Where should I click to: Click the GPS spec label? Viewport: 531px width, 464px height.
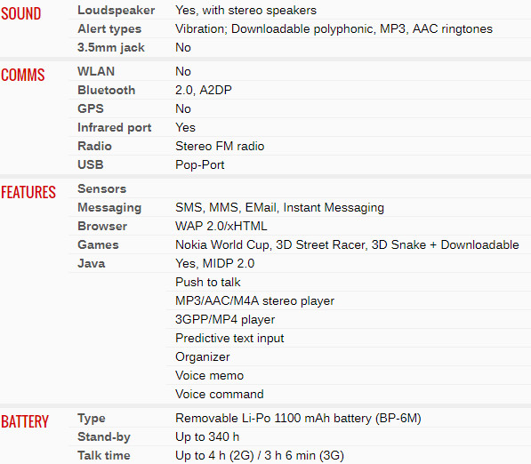pos(91,108)
